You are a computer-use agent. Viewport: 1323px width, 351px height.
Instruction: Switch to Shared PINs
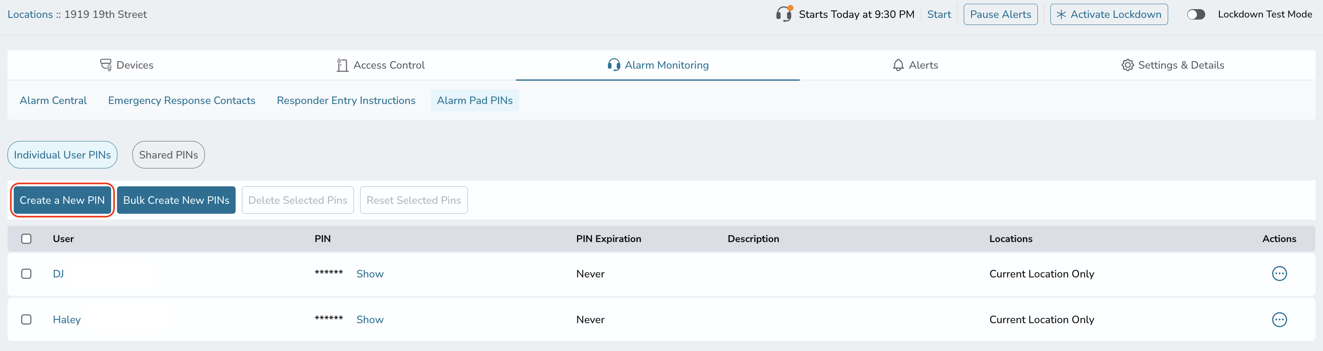point(169,155)
